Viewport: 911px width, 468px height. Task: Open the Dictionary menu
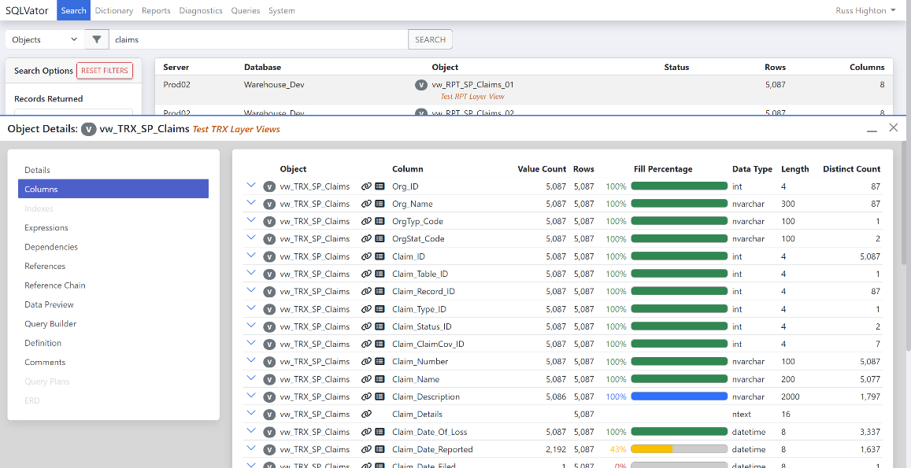point(114,10)
